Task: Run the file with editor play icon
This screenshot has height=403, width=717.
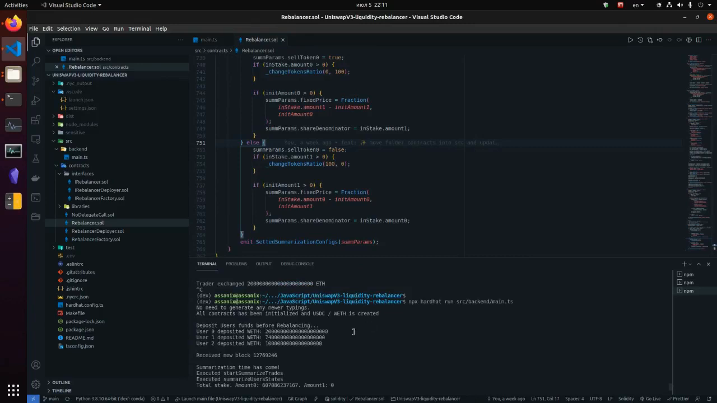Action: 630,40
